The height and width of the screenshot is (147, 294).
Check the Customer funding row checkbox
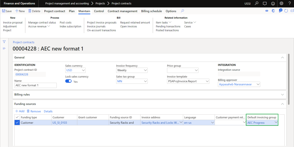click(x=17, y=123)
